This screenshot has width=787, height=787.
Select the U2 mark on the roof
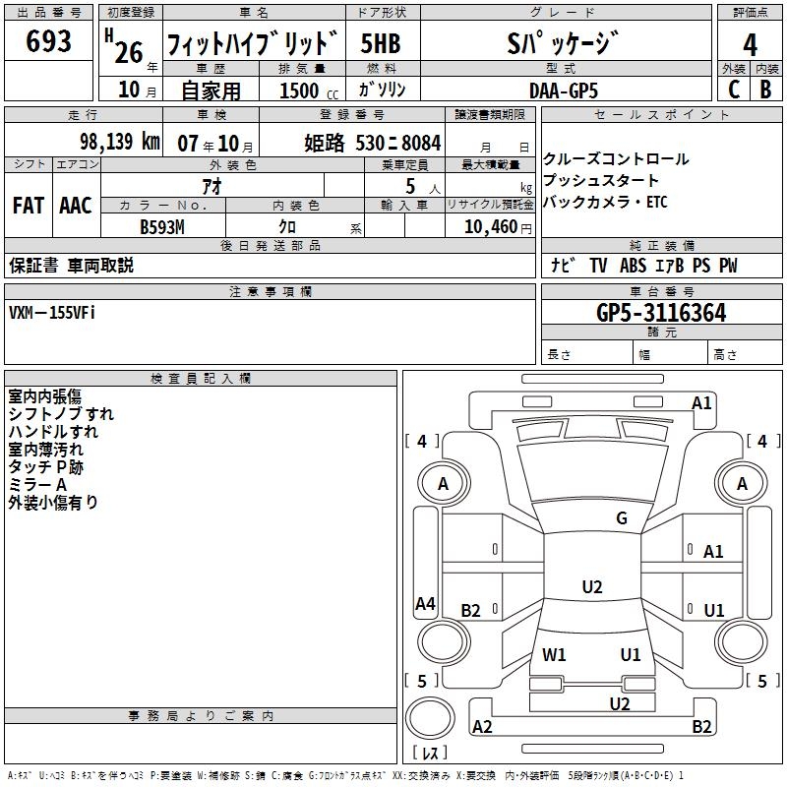tap(592, 586)
